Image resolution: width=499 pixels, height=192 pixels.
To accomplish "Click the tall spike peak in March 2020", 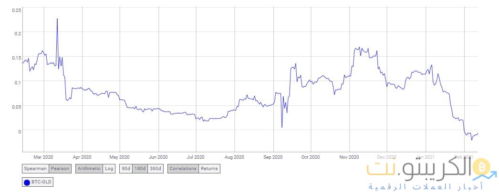I will pyautogui.click(x=57, y=19).
